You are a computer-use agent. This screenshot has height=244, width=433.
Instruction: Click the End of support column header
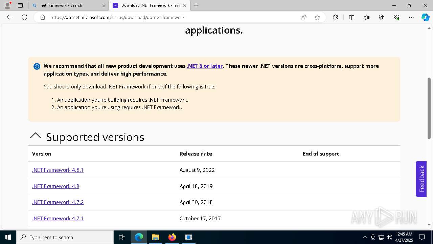(x=321, y=154)
